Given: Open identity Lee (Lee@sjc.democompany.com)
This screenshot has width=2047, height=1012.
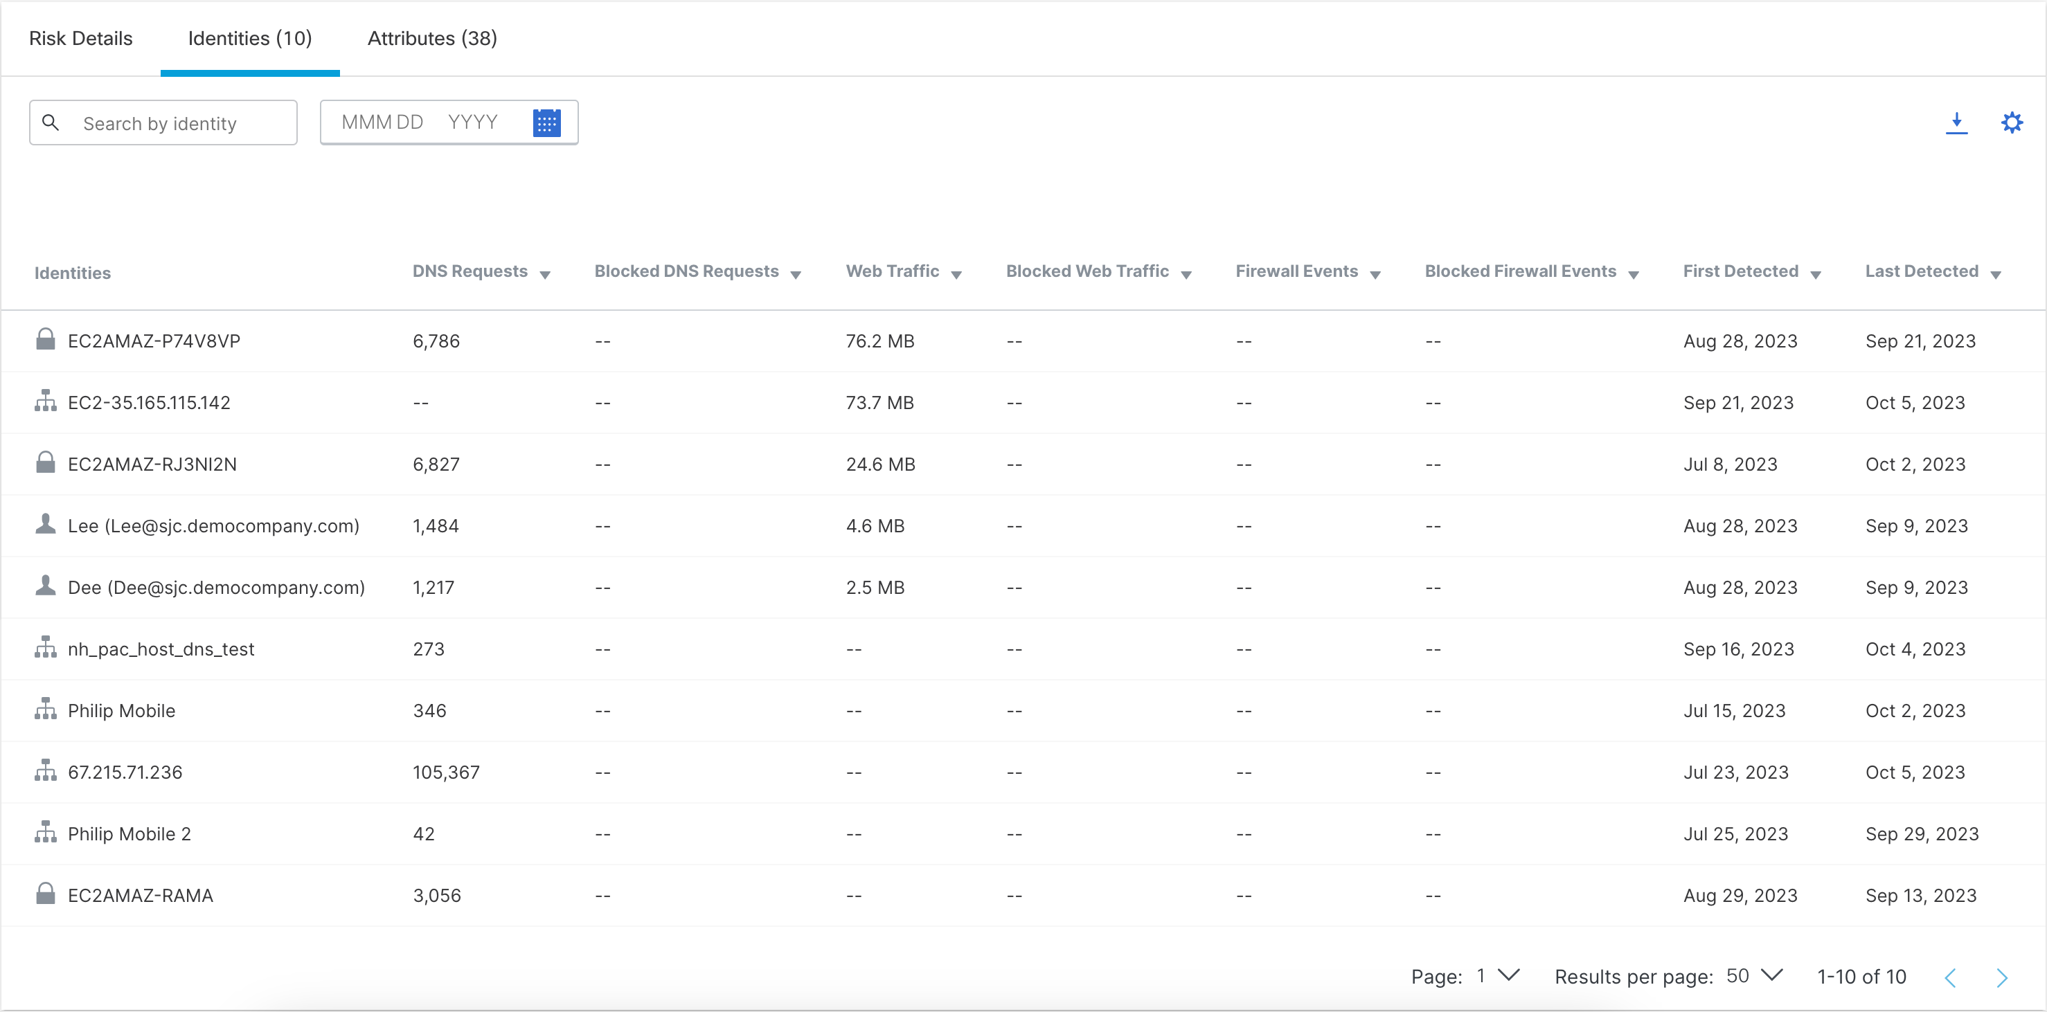Looking at the screenshot, I should pos(214,526).
